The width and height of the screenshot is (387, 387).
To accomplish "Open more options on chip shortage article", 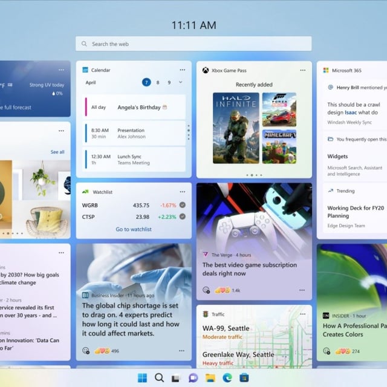I will coord(181,351).
